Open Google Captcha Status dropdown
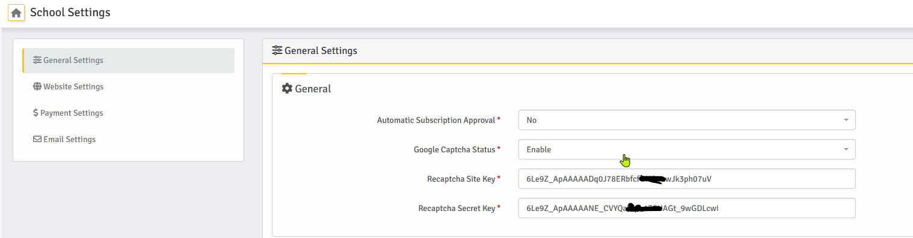 687,149
